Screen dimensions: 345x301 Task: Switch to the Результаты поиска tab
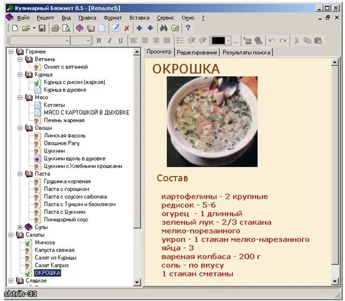pyautogui.click(x=246, y=53)
